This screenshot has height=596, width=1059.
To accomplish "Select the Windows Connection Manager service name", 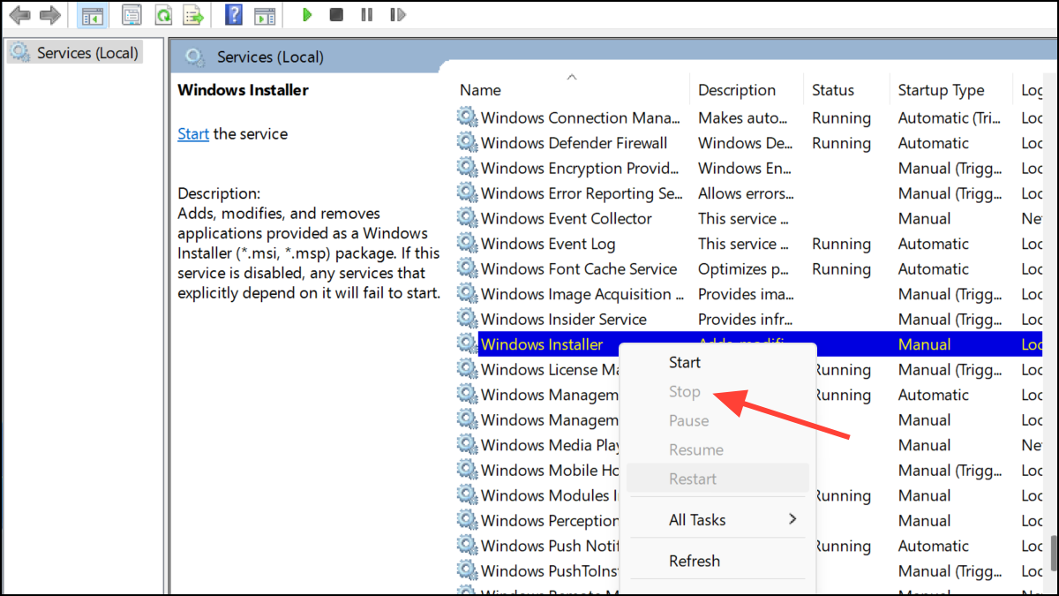I will pyautogui.click(x=581, y=117).
